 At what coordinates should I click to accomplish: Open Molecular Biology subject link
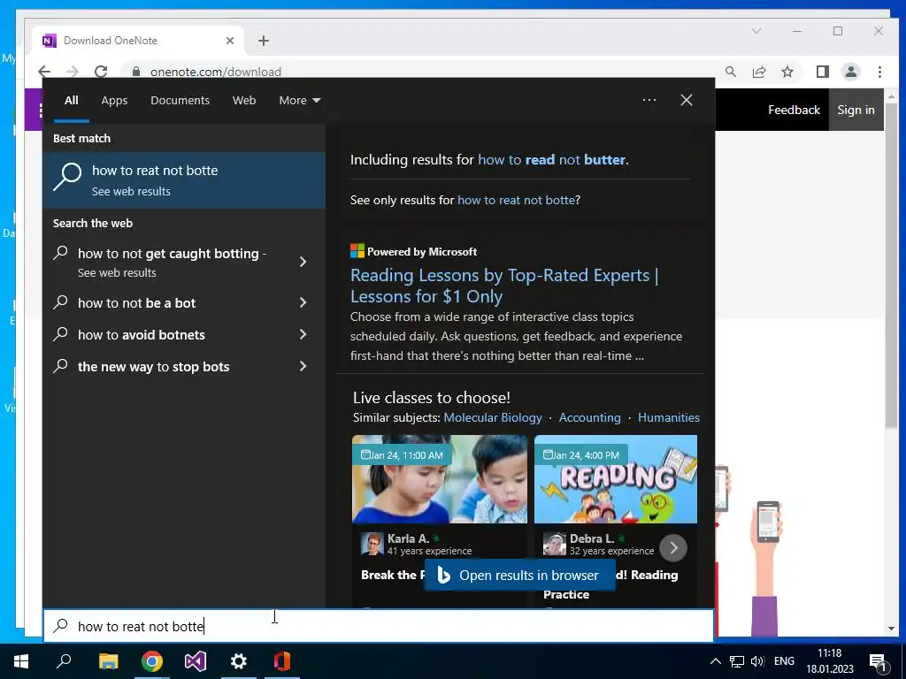tap(493, 417)
